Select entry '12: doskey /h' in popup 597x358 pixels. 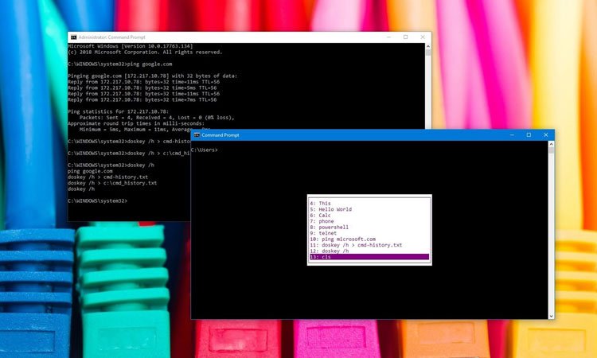coord(333,251)
